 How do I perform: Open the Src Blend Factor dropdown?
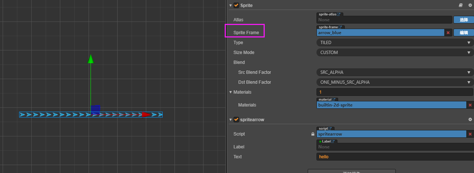tap(394, 72)
